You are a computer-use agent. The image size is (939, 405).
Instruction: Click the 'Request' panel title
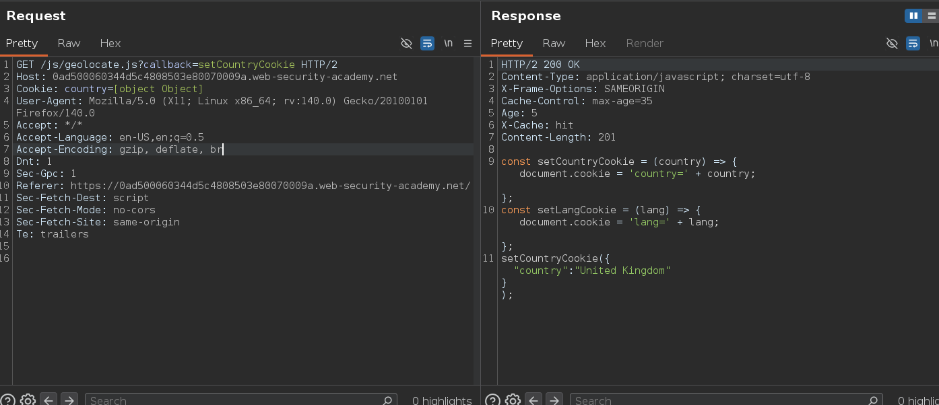(x=36, y=15)
